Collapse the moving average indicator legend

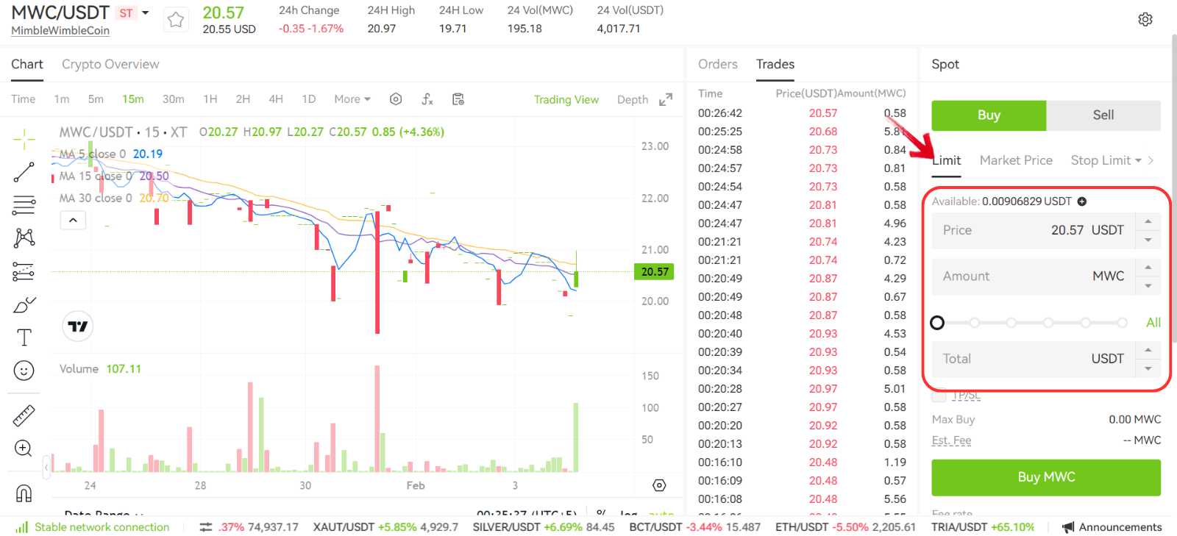pos(73,220)
